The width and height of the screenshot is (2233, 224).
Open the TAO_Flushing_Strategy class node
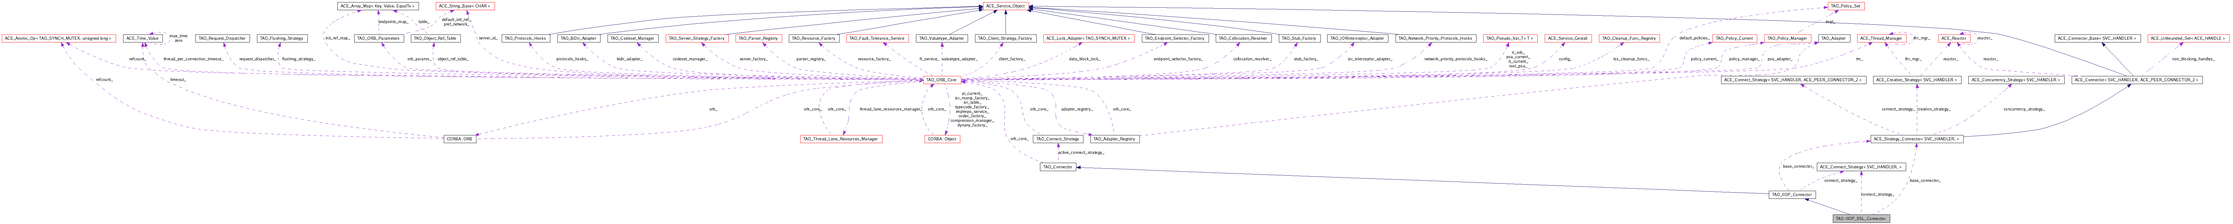pos(282,38)
